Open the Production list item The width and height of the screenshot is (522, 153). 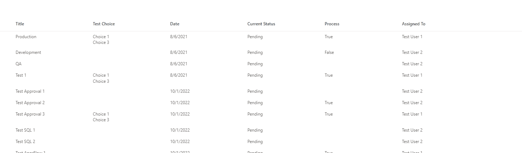point(26,37)
